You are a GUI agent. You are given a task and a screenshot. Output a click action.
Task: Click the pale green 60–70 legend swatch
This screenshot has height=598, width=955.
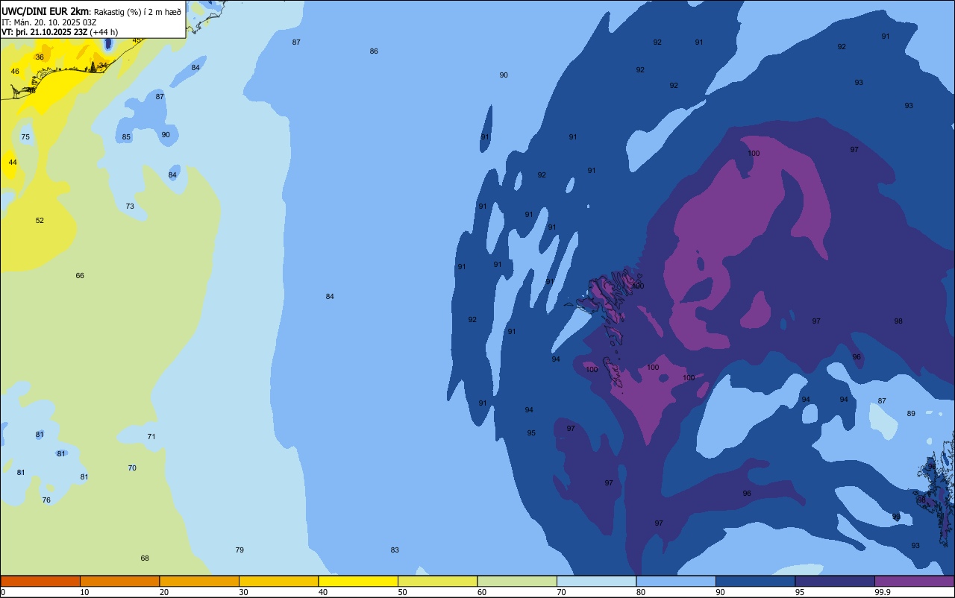(517, 581)
